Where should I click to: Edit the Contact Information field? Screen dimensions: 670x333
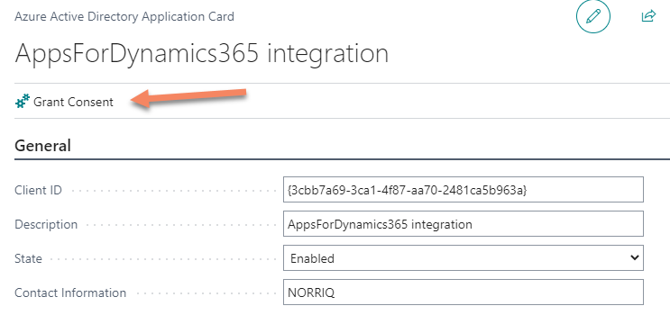pyautogui.click(x=463, y=292)
